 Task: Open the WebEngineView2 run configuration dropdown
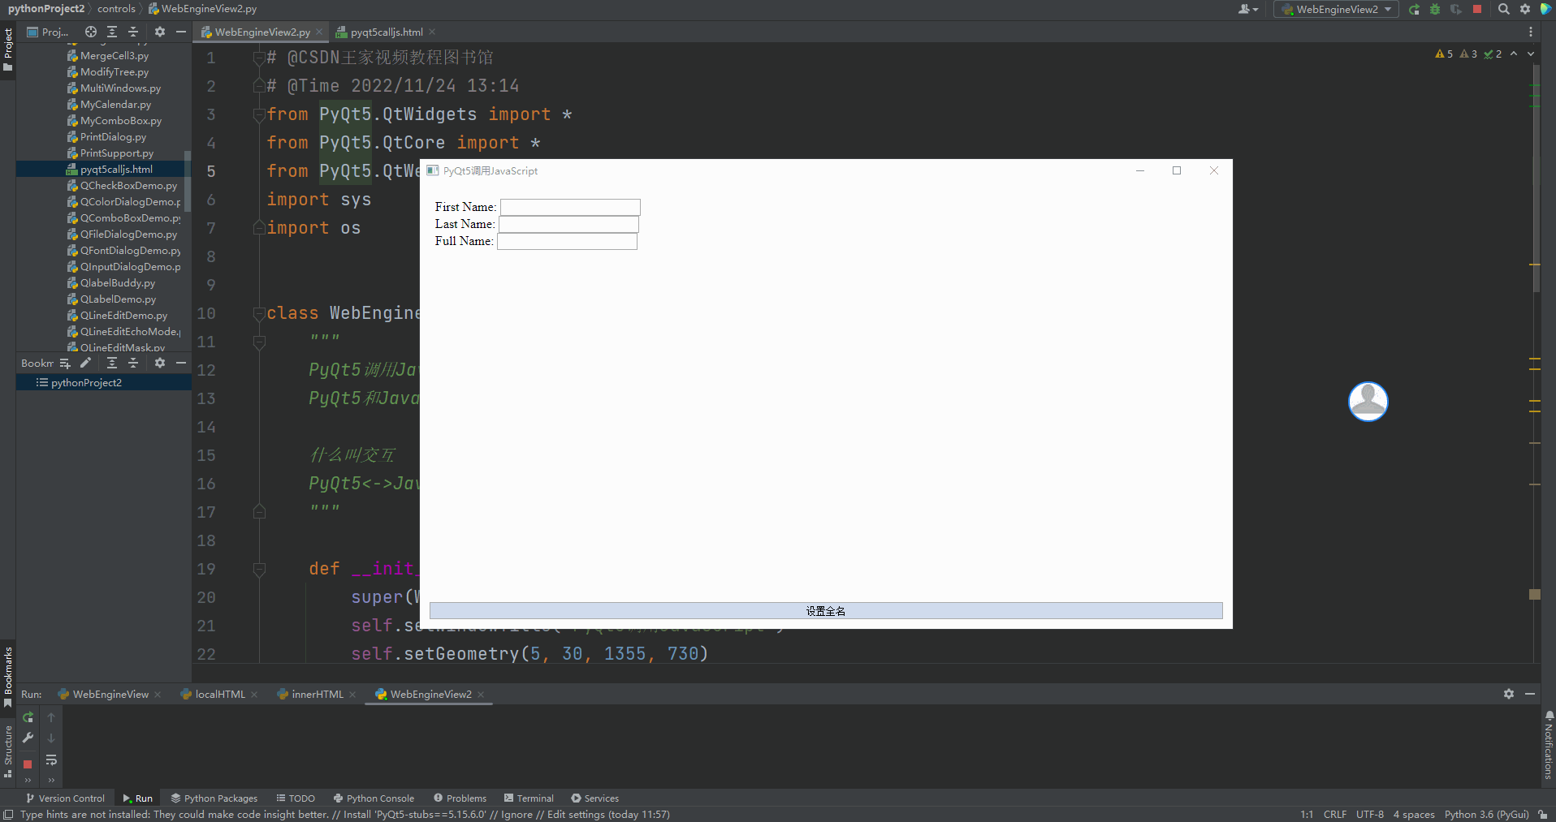coord(1337,9)
